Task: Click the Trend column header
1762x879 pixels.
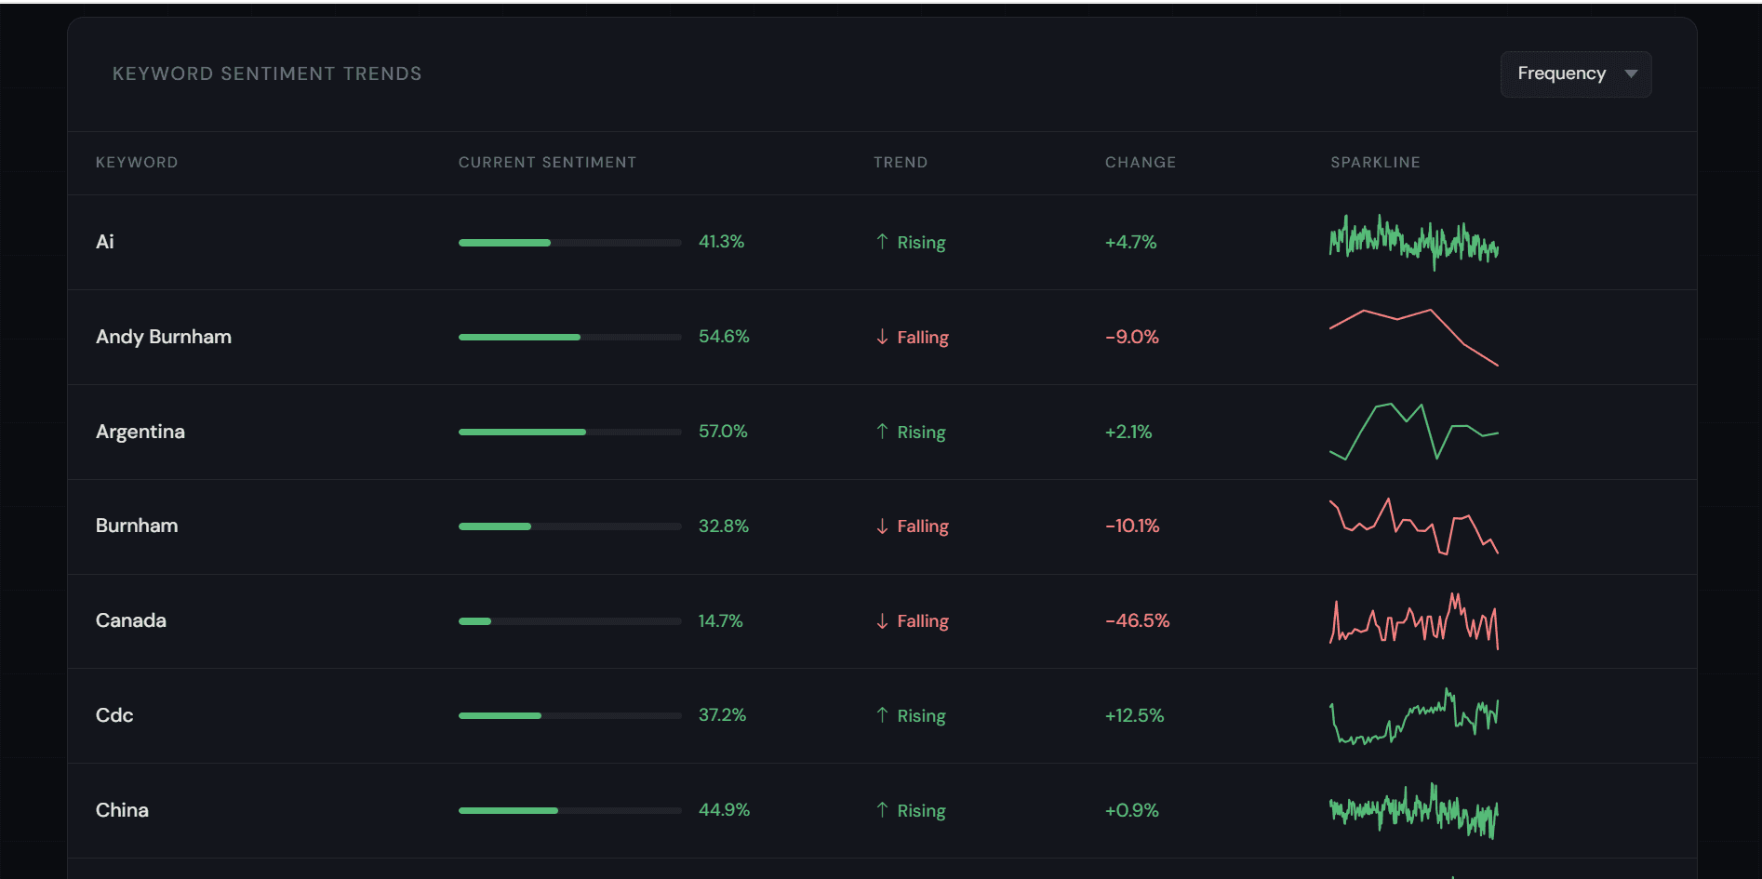Action: 901,163
